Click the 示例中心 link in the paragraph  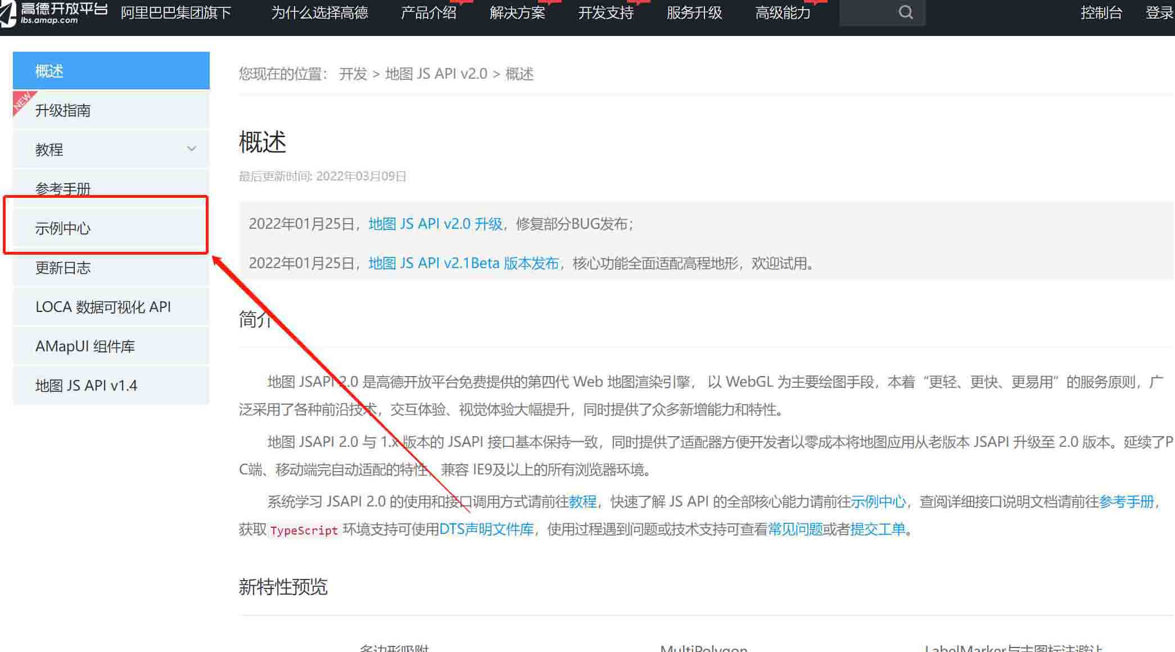tap(878, 501)
